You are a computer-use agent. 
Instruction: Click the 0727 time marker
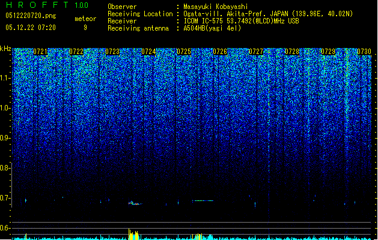(256, 52)
